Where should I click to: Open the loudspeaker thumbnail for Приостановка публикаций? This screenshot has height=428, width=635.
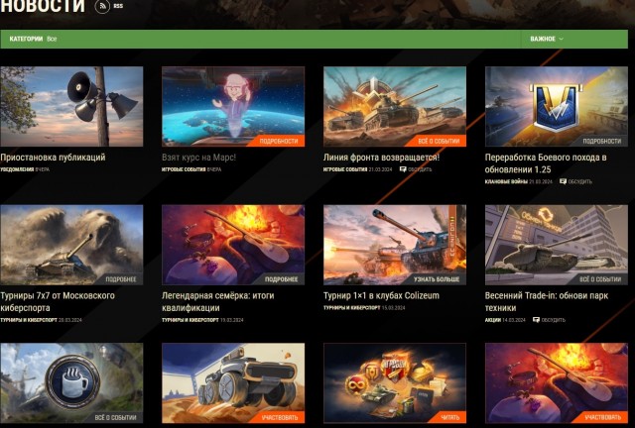coord(71,106)
